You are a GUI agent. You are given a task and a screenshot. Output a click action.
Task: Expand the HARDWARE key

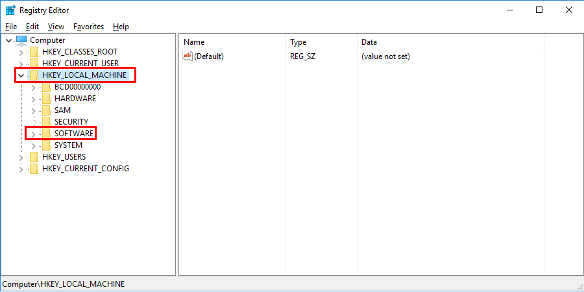tap(34, 99)
